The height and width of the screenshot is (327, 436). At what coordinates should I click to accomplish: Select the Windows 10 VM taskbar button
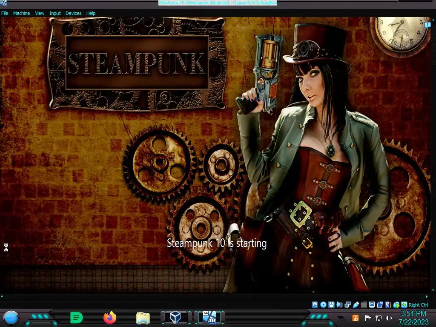click(x=209, y=317)
